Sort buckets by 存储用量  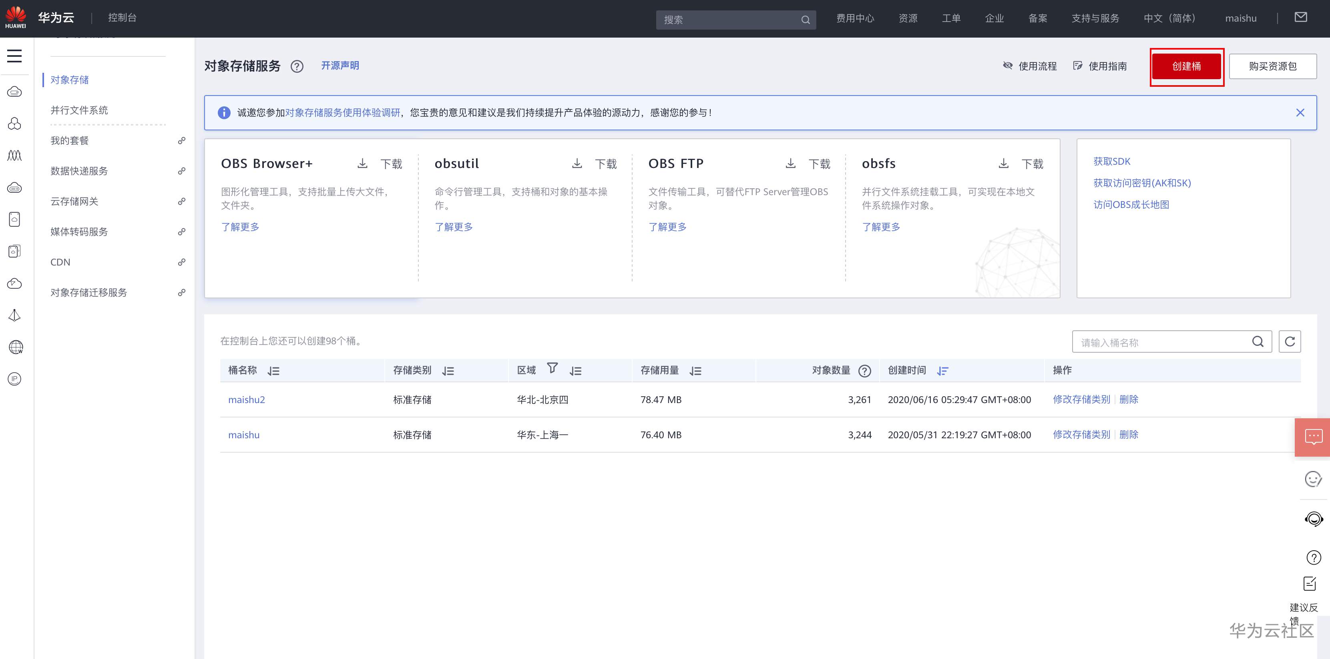pos(695,370)
